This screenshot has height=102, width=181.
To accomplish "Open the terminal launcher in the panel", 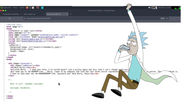I will (x=30, y=8).
